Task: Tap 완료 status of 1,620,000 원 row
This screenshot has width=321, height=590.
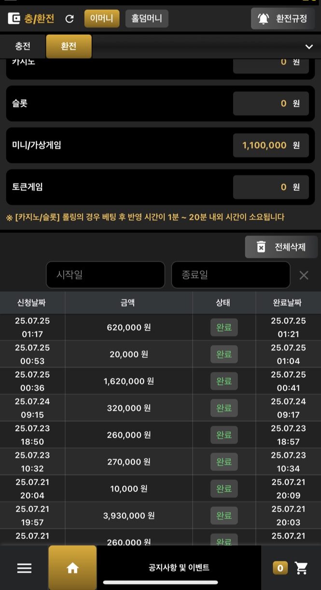Action: click(224, 381)
